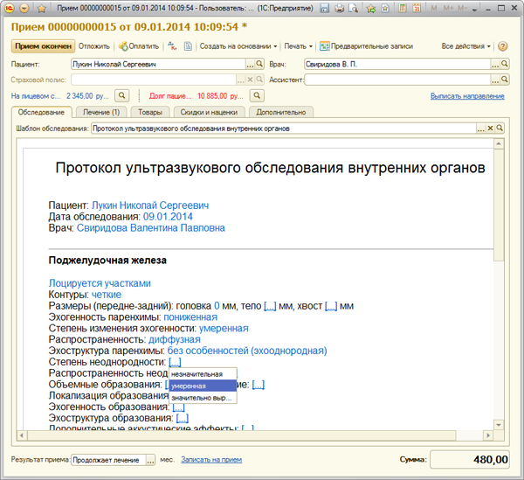Viewport: 524px width, 480px height.
Task: Open the history/bookmark star page icon
Action: coord(385,8)
